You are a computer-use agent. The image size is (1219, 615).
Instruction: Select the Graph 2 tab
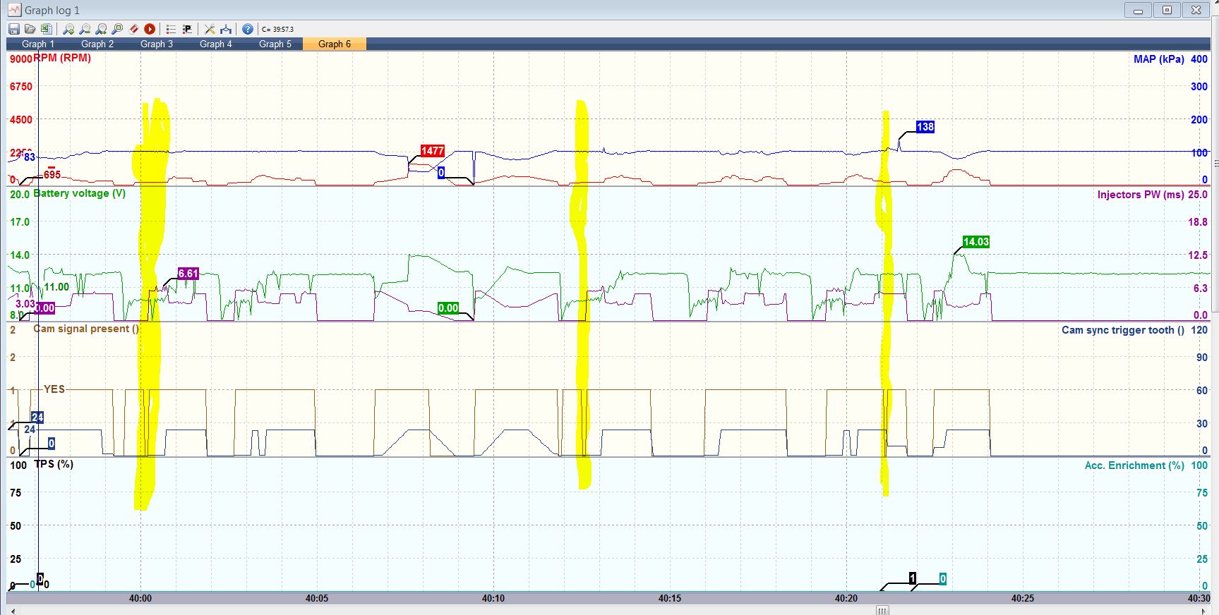pos(97,44)
